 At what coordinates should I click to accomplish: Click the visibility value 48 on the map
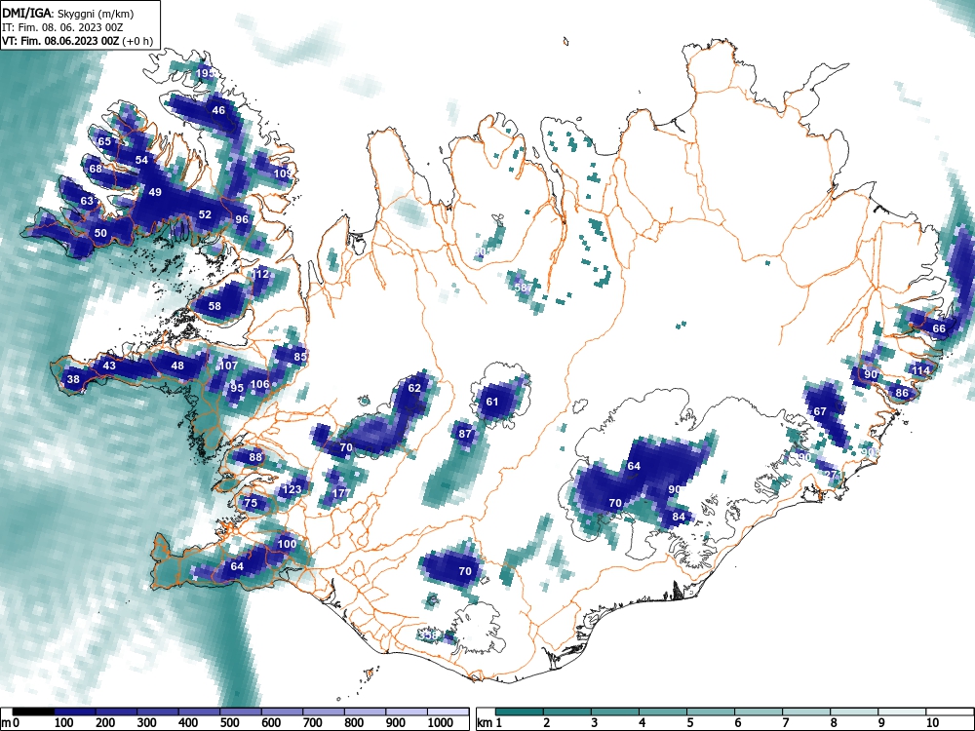tap(177, 366)
